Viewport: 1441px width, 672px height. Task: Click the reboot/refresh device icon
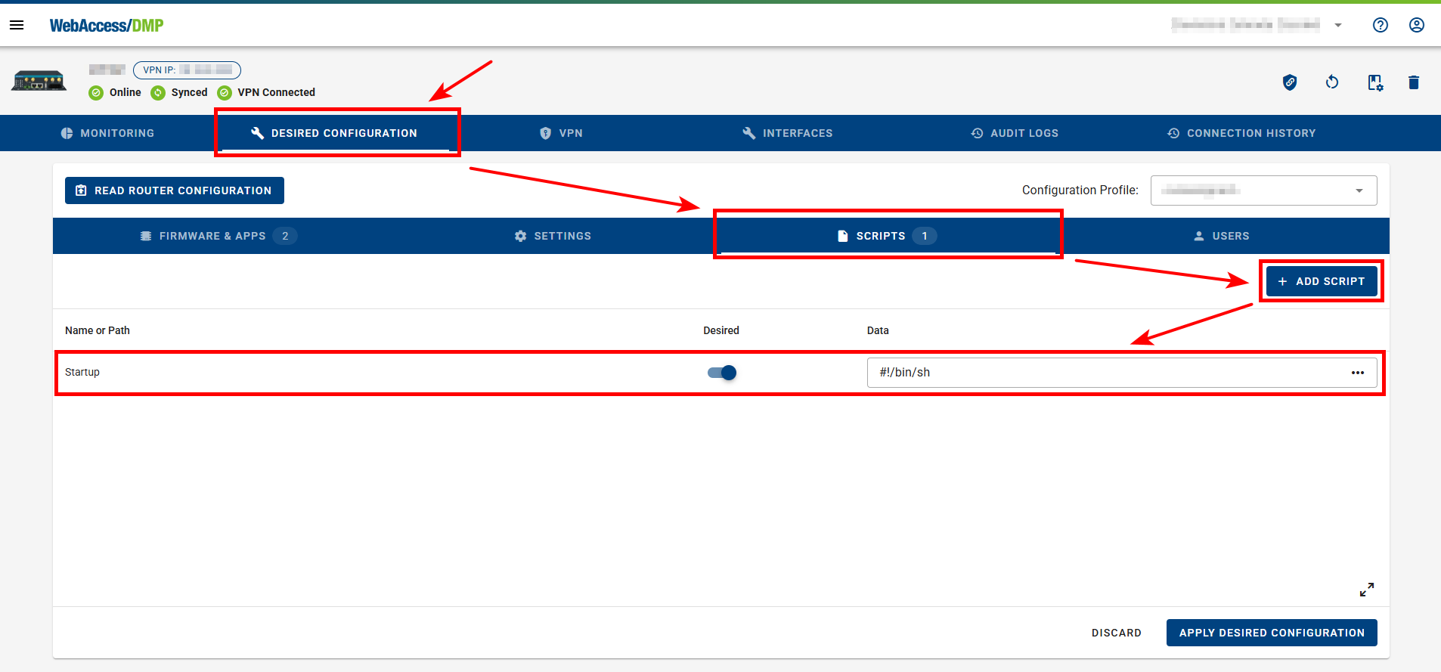pyautogui.click(x=1332, y=82)
